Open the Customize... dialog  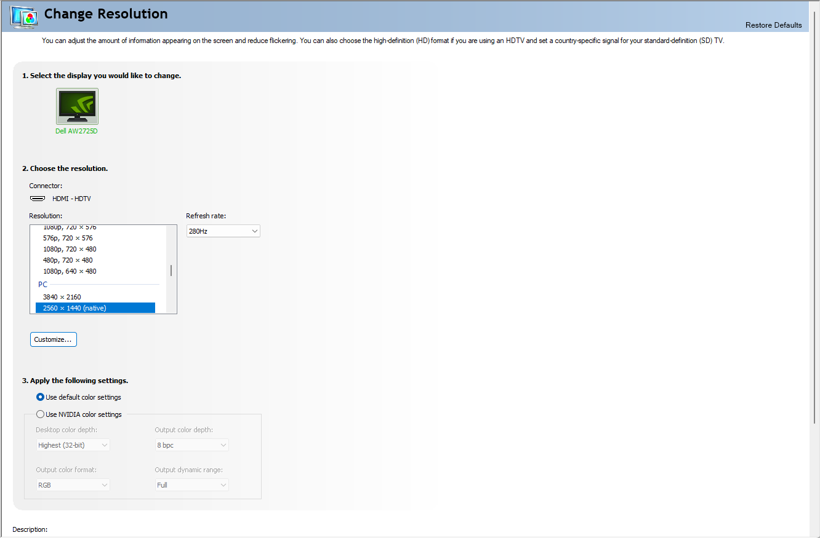[x=54, y=339]
